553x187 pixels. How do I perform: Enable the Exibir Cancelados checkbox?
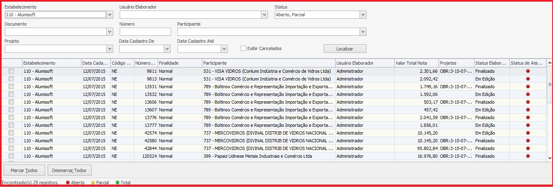point(244,48)
